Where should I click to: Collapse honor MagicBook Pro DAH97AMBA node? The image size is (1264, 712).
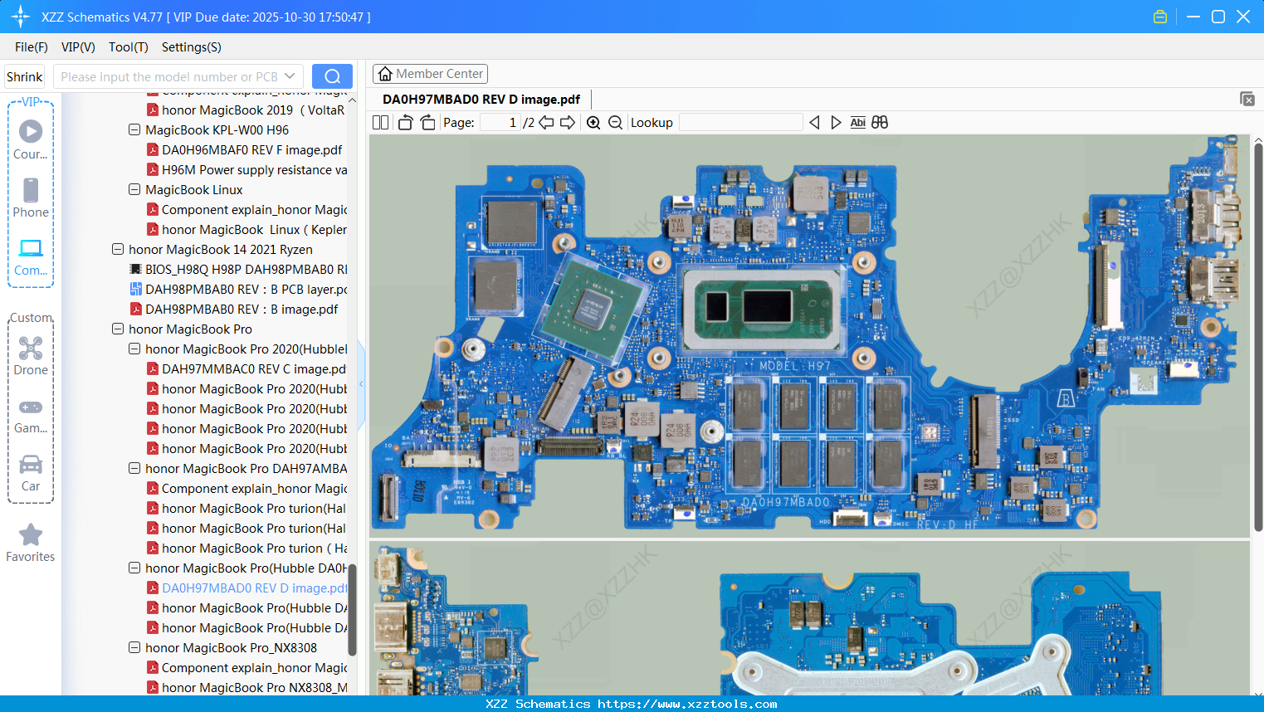(134, 468)
